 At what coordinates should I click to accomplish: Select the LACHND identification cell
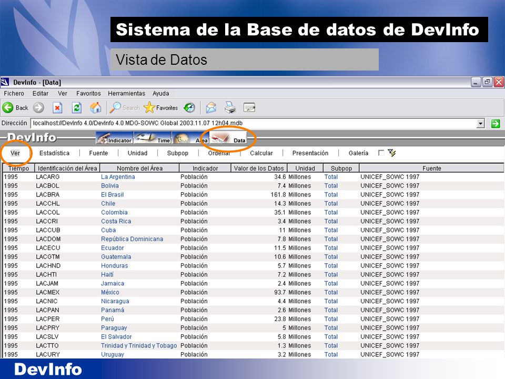48,266
